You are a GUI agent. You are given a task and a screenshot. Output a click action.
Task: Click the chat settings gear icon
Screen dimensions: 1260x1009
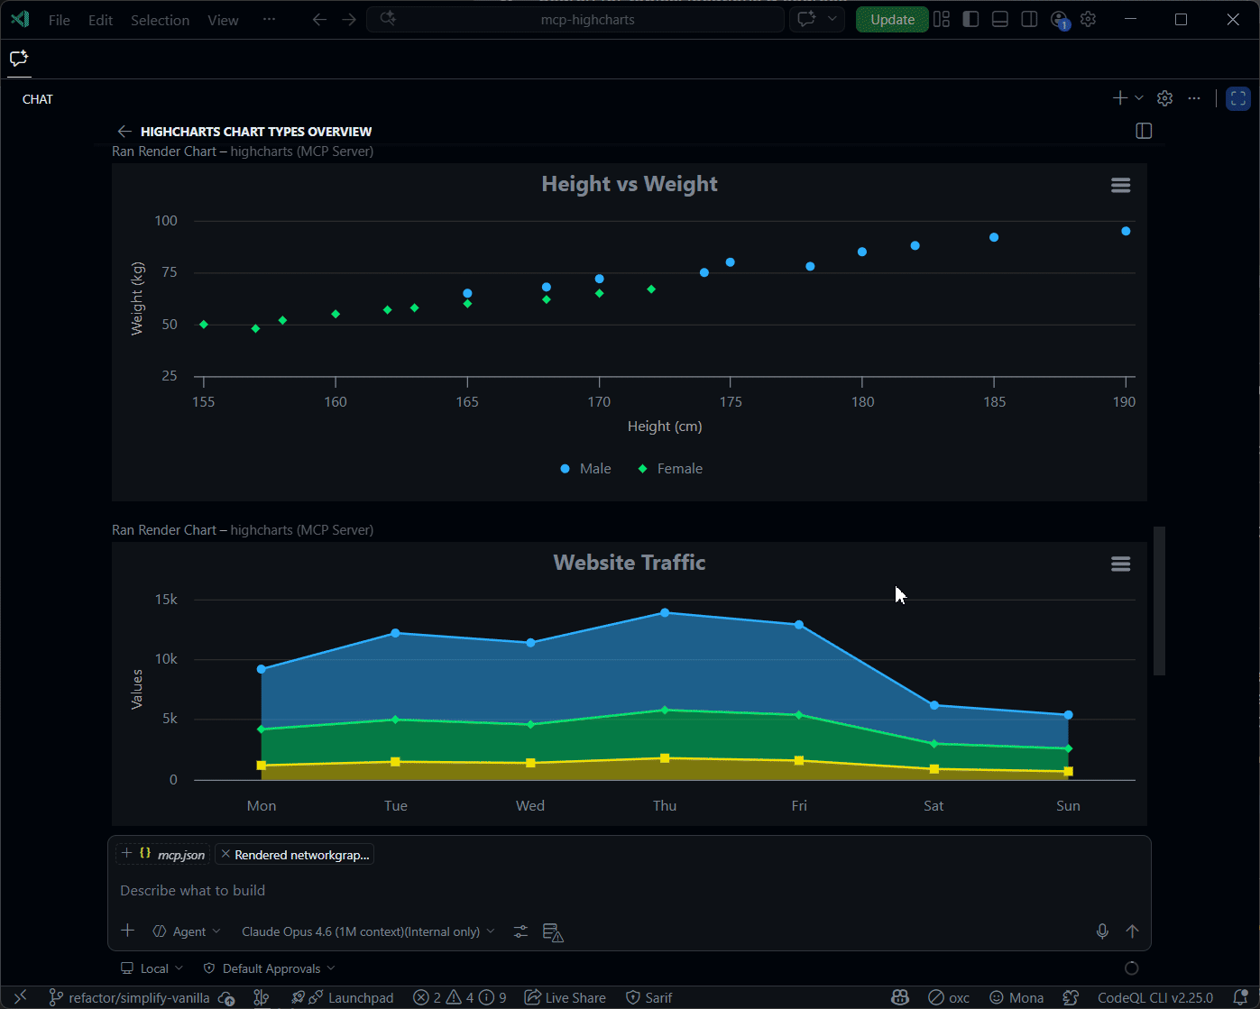[x=1164, y=98]
